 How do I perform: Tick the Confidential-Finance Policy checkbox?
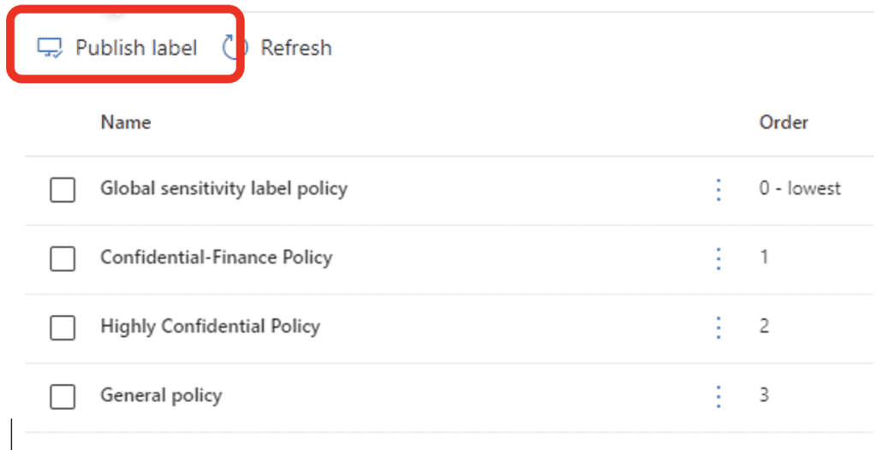point(63,259)
